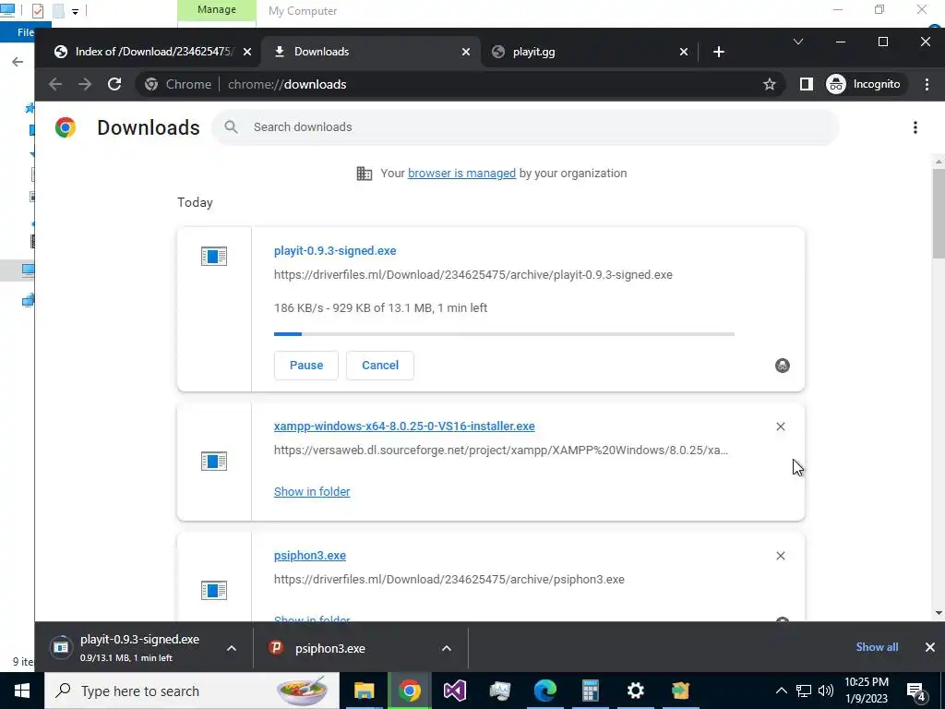Expand options for playit download in shelf
This screenshot has height=709, width=945.
(x=232, y=649)
